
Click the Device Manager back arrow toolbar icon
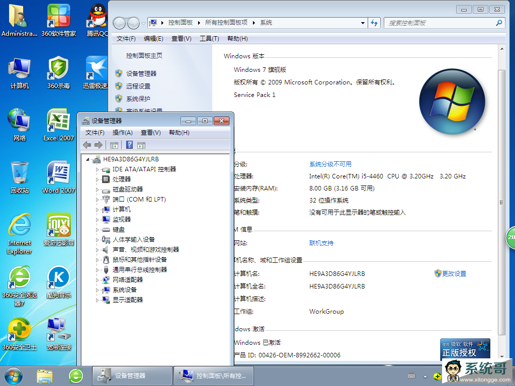(87, 145)
